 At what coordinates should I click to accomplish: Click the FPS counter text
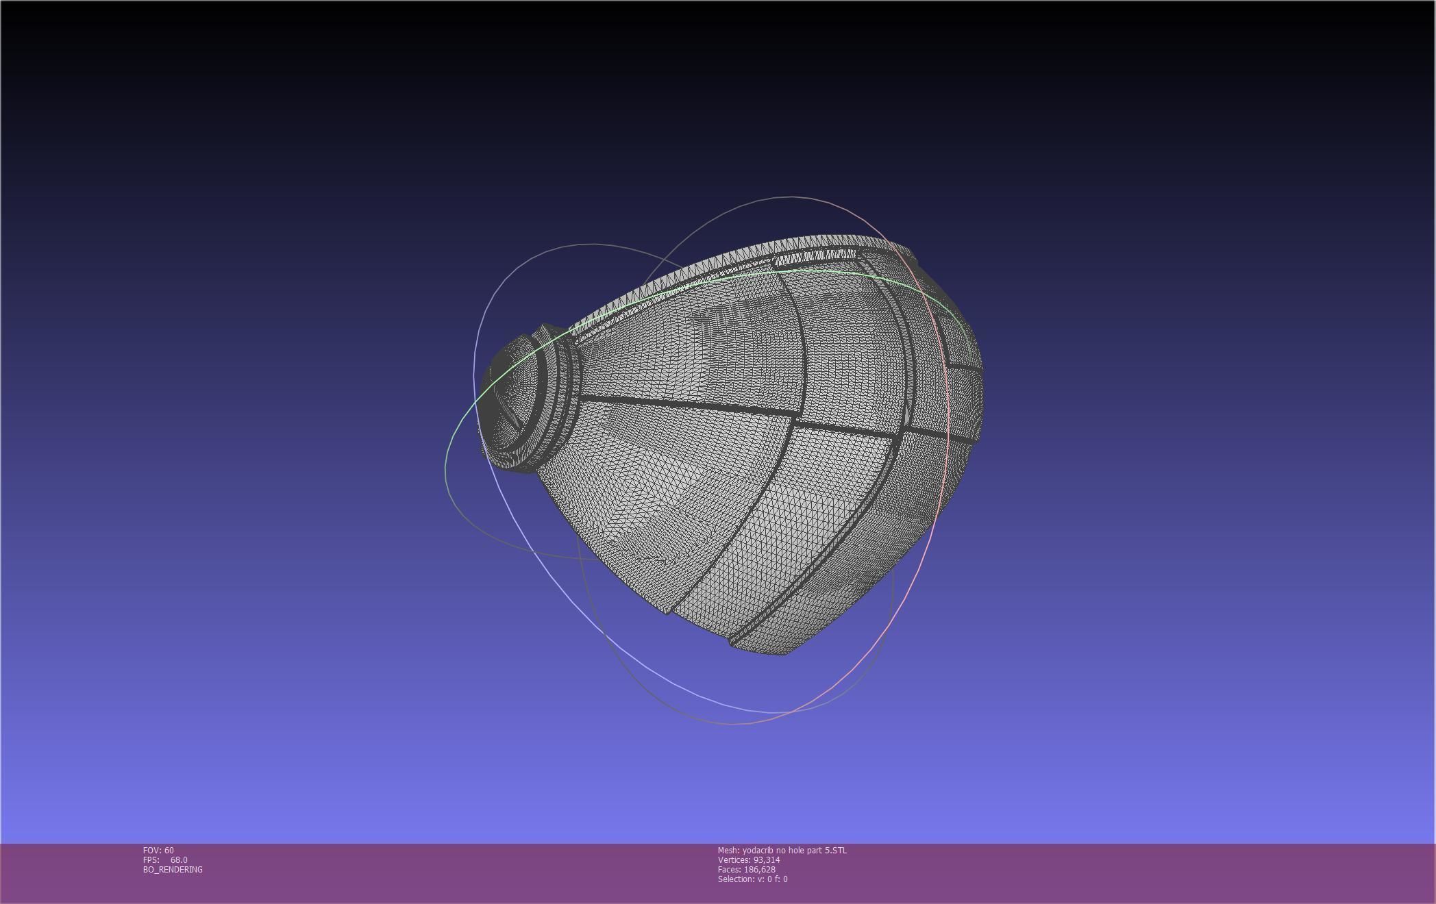164,859
